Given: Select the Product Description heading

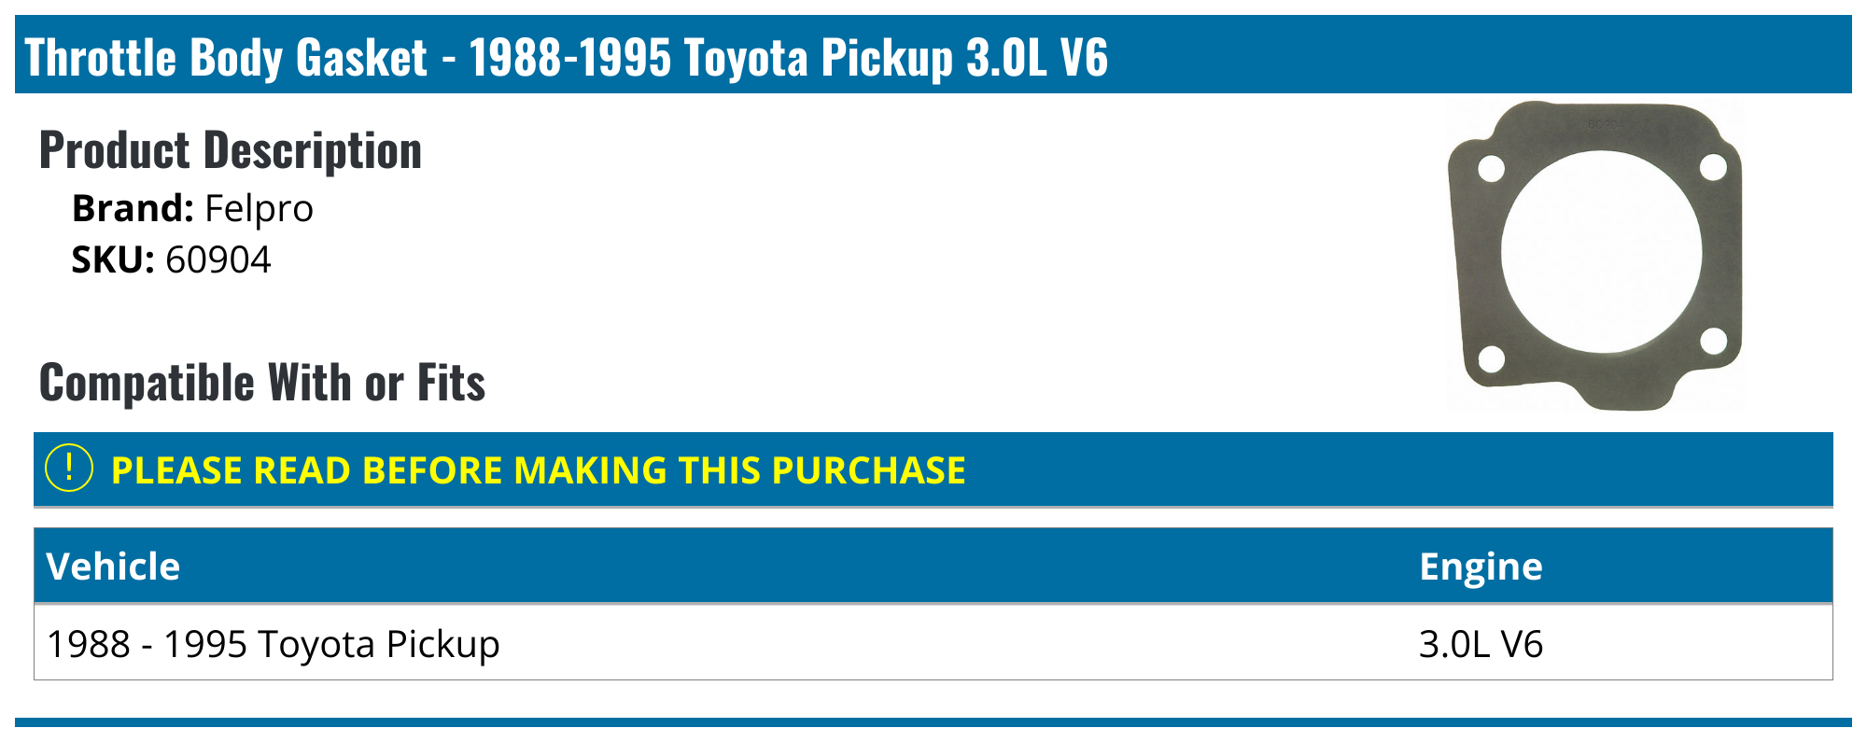Looking at the screenshot, I should coord(231,150).
